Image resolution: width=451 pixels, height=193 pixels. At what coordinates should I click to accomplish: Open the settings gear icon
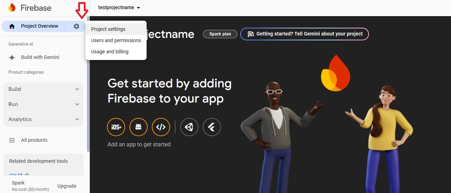(76, 26)
